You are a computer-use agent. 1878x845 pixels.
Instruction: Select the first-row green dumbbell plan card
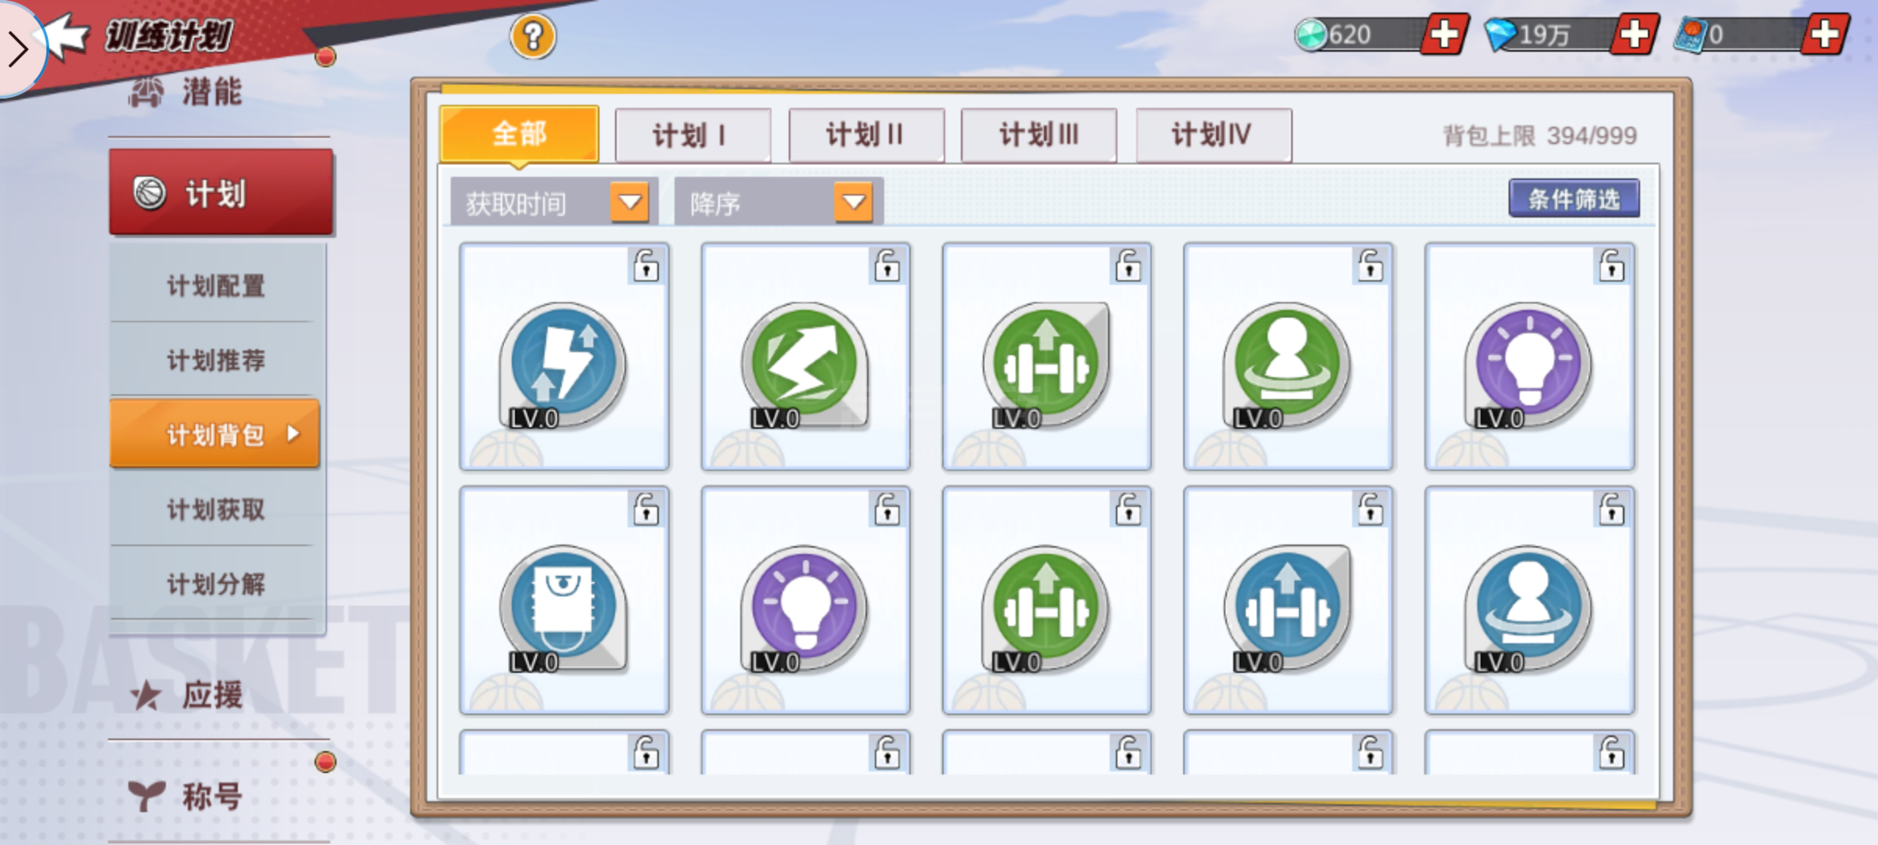point(1046,357)
